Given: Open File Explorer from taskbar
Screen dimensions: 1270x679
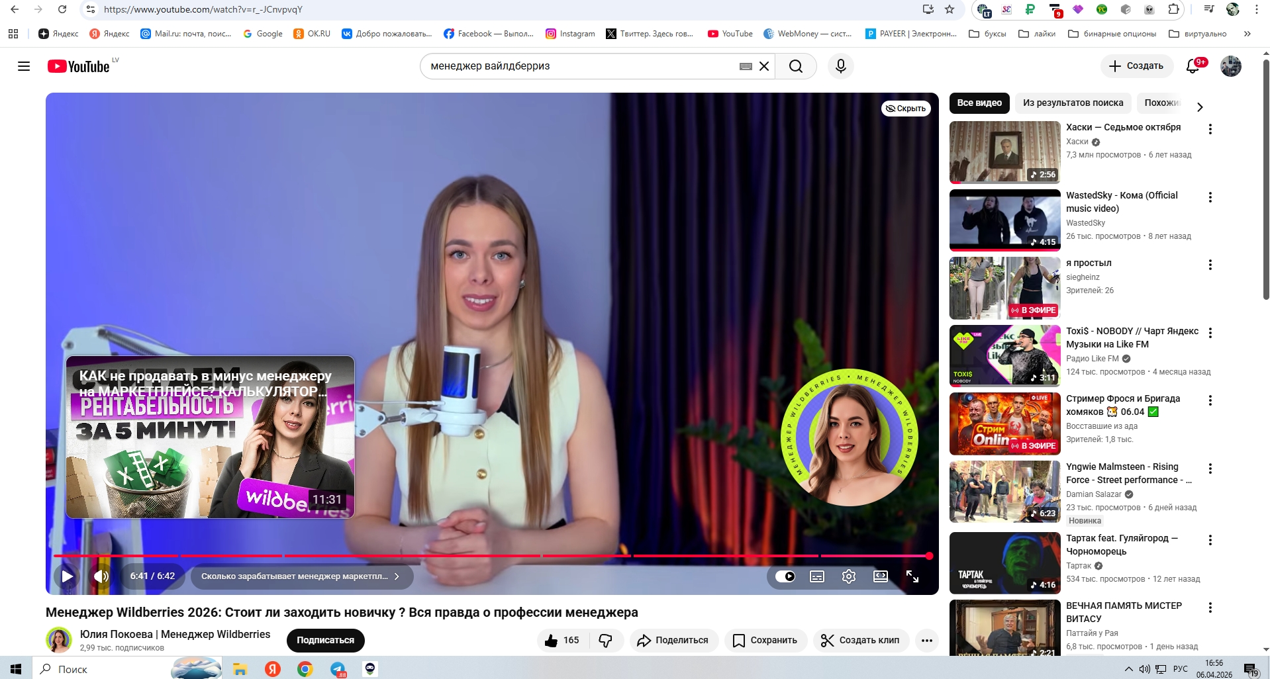Looking at the screenshot, I should [x=240, y=669].
